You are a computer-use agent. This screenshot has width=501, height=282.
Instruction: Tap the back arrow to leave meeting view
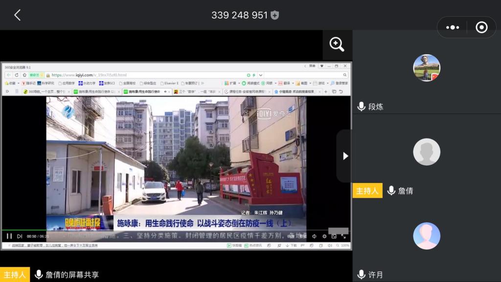[x=17, y=15]
